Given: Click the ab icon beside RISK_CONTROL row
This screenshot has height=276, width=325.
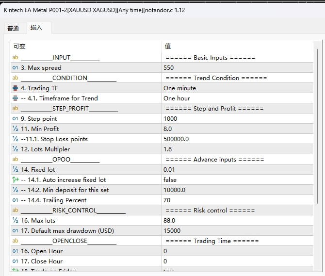Looking at the screenshot, I should click(15, 210).
